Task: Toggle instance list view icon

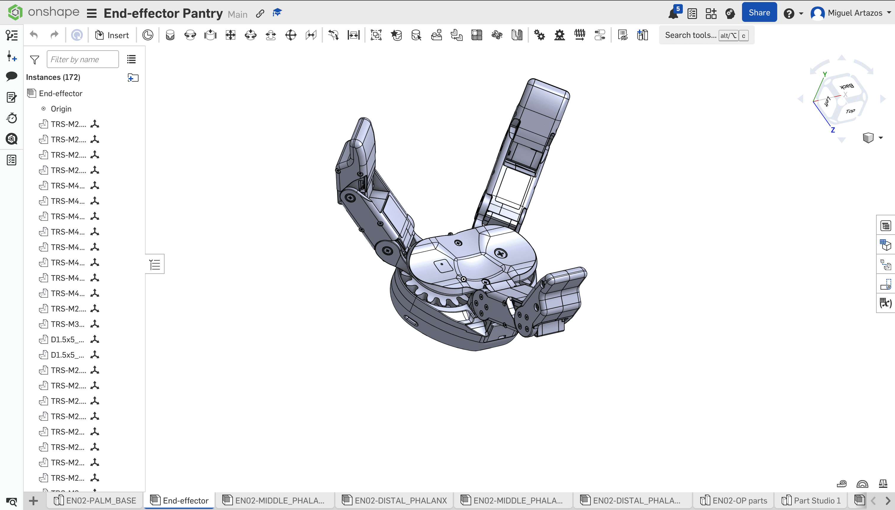Action: 131,59
